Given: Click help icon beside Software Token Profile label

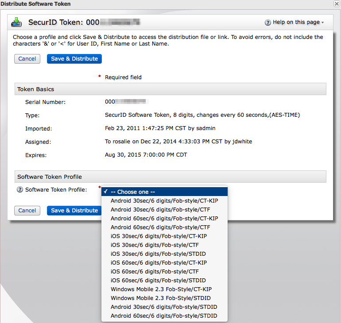Looking at the screenshot, I should 20,190.
